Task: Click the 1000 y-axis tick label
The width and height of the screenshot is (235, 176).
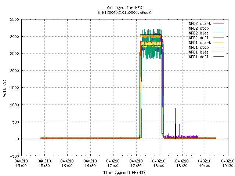Action: point(14,105)
